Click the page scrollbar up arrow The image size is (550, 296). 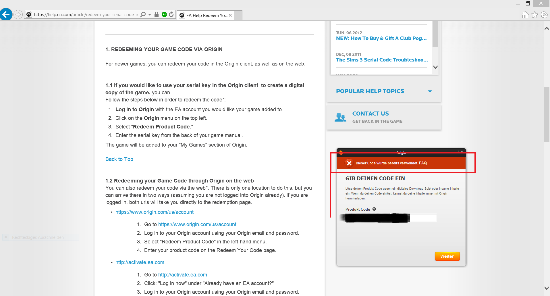pyautogui.click(x=547, y=28)
